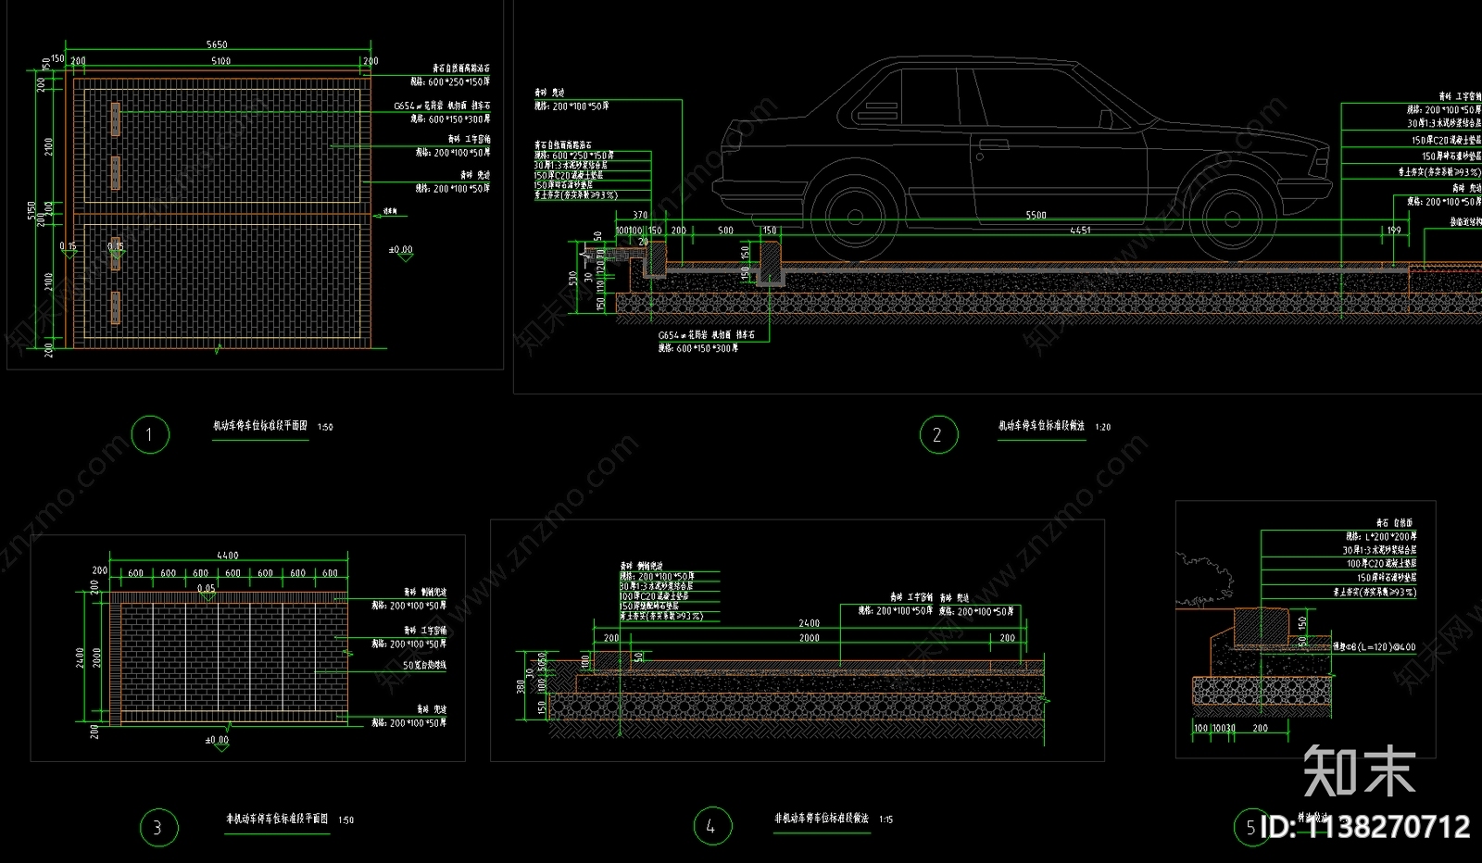
Task: Select the top wheel-stop block in plan 1
Action: (x=116, y=119)
